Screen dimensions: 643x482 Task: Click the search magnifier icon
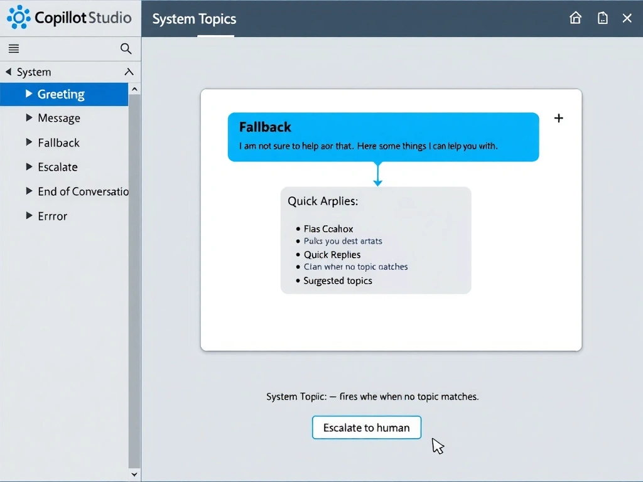tap(126, 49)
